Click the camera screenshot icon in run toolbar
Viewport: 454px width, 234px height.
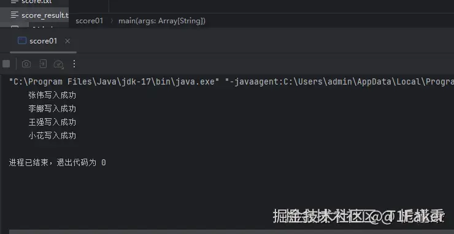pyautogui.click(x=26, y=64)
